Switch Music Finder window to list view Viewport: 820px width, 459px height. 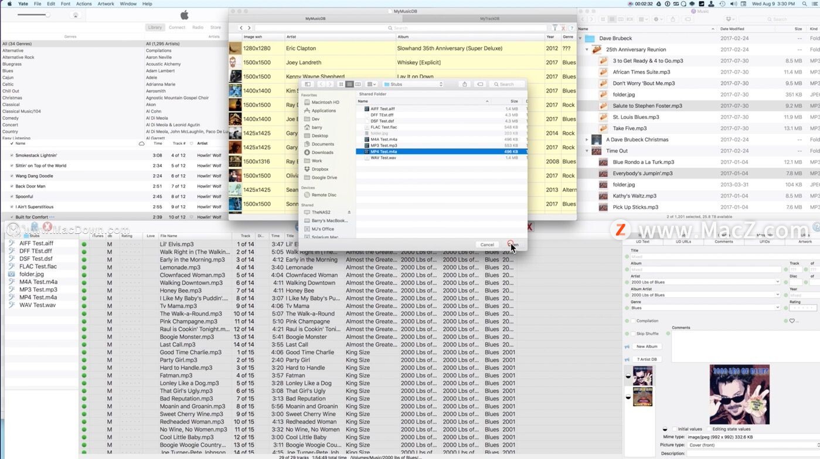tap(613, 19)
